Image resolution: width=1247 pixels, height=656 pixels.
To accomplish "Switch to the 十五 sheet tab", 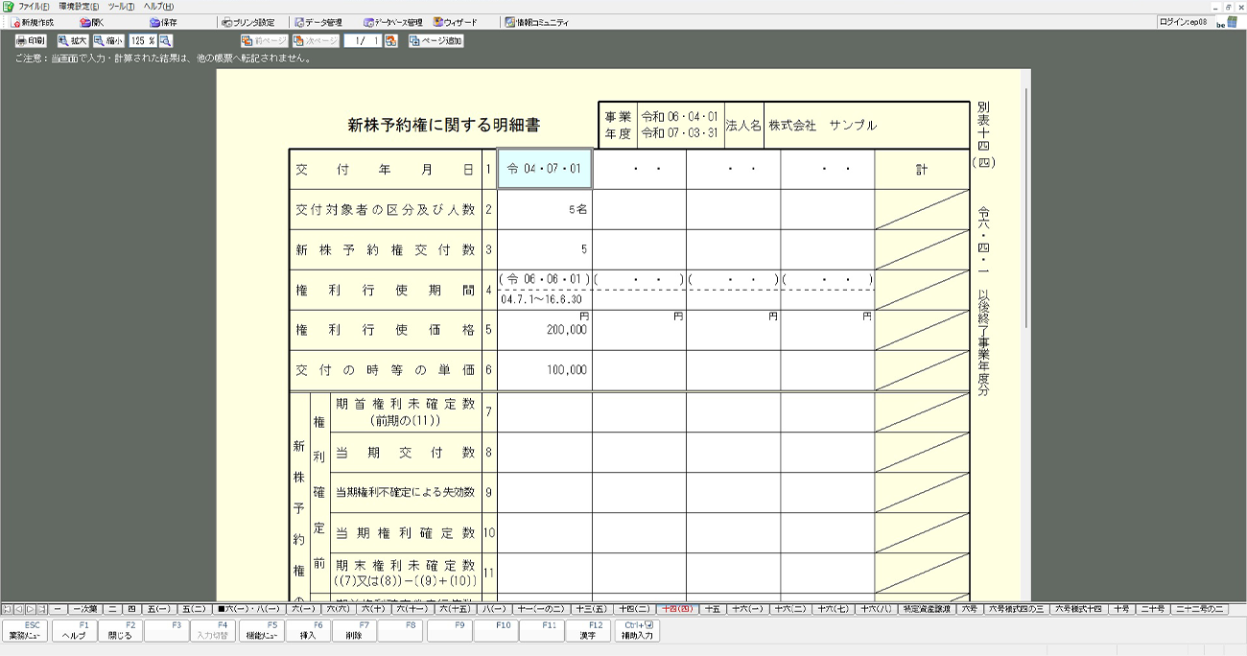I will pyautogui.click(x=713, y=609).
